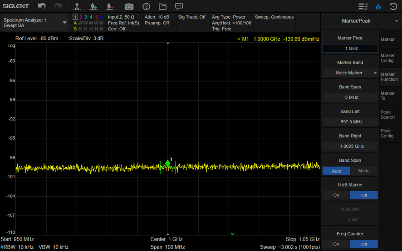The height and width of the screenshot is (251, 402).
Task: Click Stop 1.05 GHz frequency label
Action: 303,239
